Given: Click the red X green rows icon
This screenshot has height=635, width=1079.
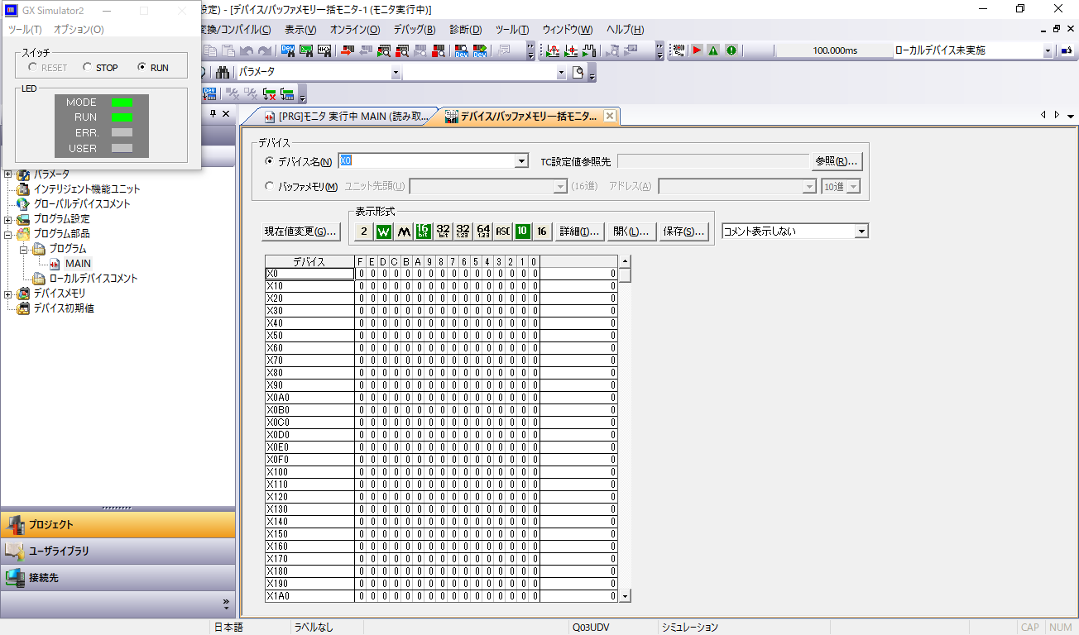Looking at the screenshot, I should pos(269,93).
